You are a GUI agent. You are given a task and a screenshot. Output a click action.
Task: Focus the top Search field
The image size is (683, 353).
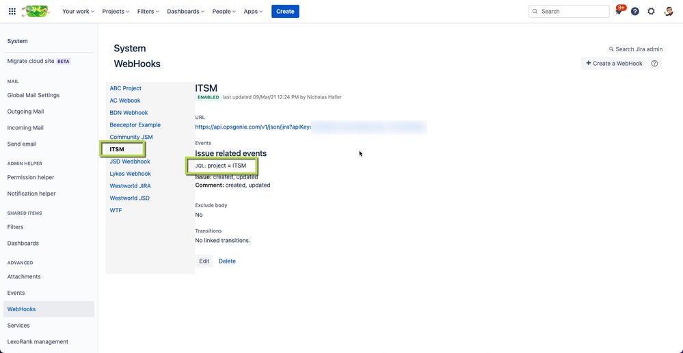click(569, 12)
